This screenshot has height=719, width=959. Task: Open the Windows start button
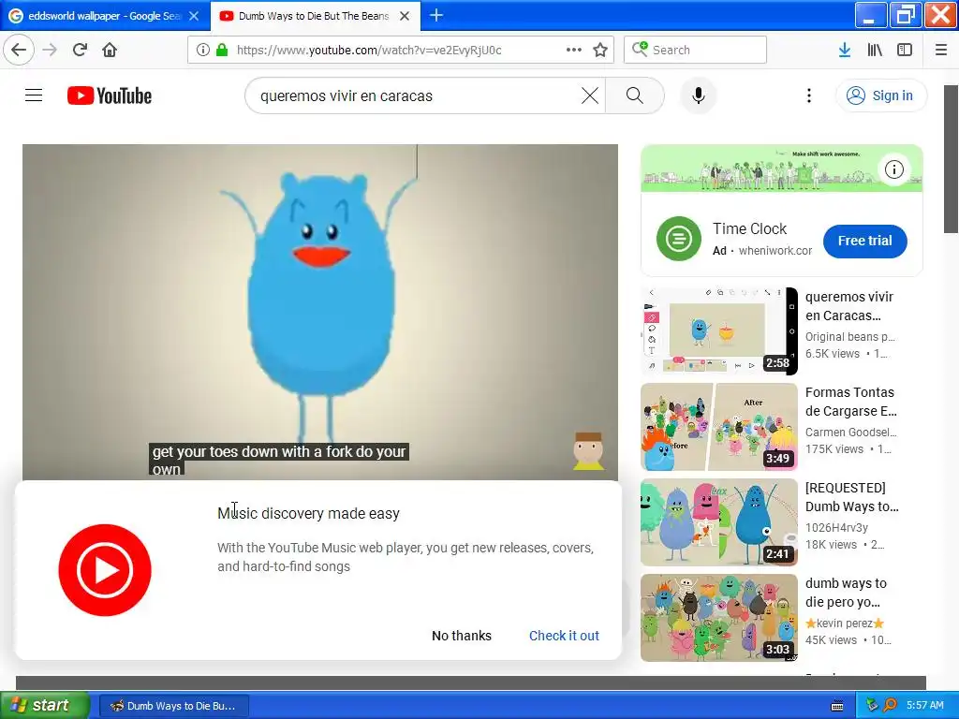[44, 705]
